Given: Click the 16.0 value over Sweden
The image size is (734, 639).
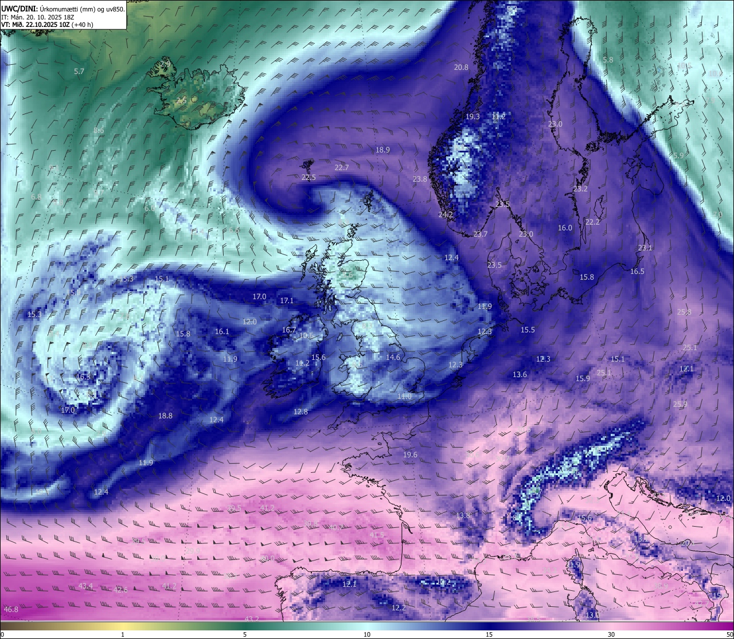Looking at the screenshot, I should tap(565, 228).
